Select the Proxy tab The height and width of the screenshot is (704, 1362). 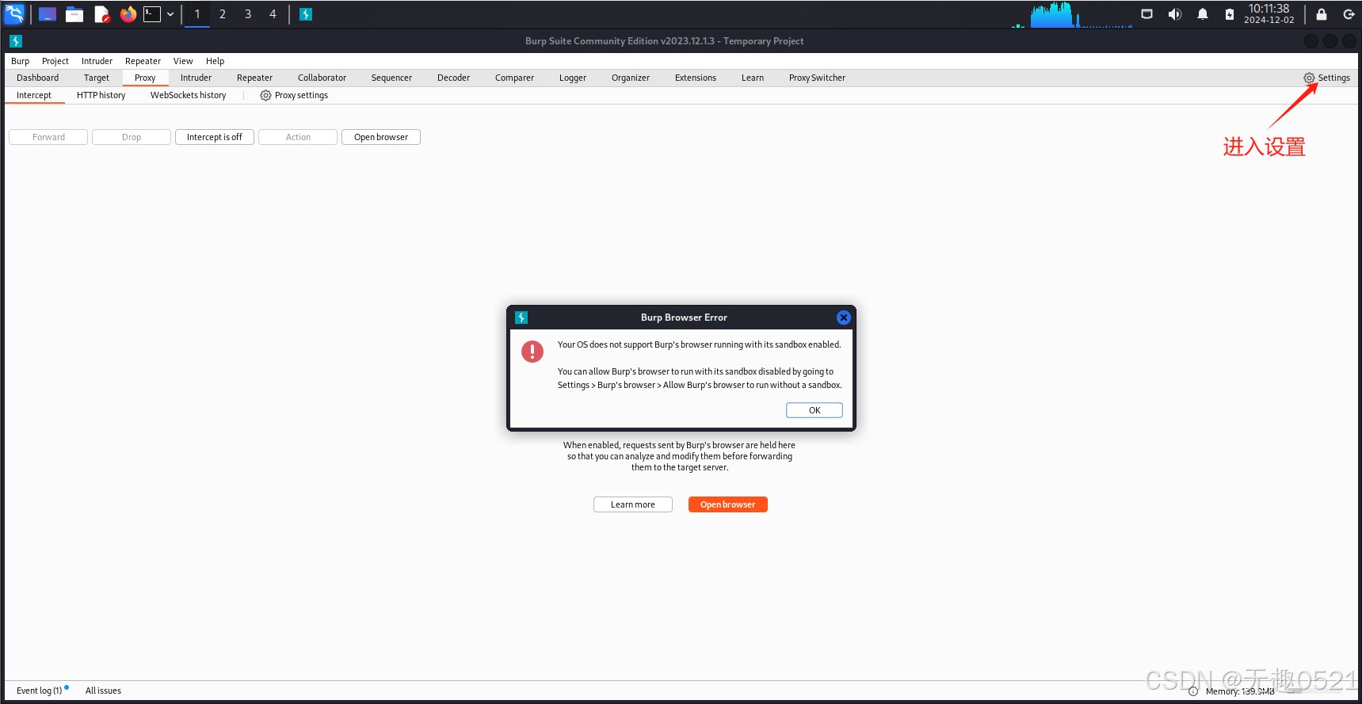point(145,78)
